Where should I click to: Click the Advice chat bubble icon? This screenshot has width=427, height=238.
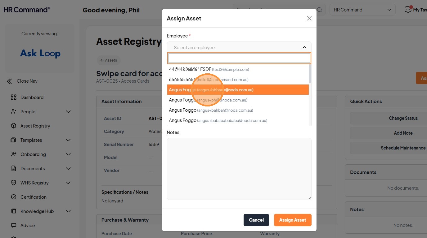pos(13,226)
